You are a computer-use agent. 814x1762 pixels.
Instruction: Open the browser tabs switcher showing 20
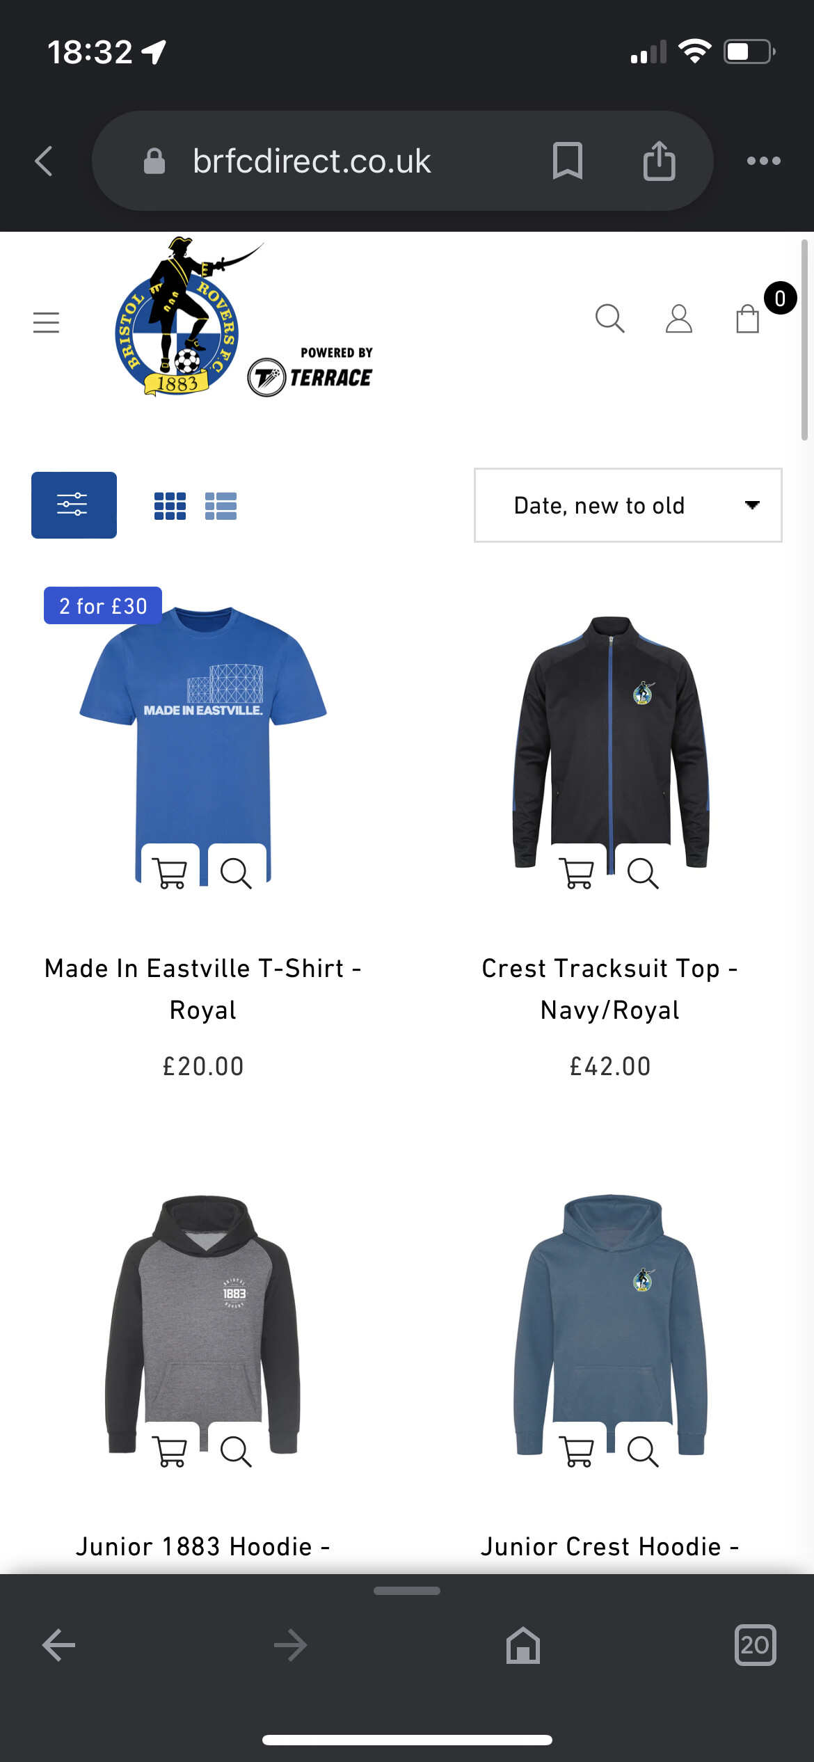click(755, 1645)
